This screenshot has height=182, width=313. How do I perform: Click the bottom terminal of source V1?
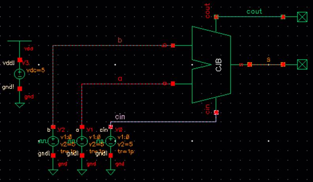coord(82,156)
